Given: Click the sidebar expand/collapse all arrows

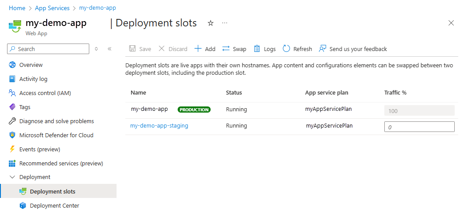Looking at the screenshot, I should (x=97, y=49).
